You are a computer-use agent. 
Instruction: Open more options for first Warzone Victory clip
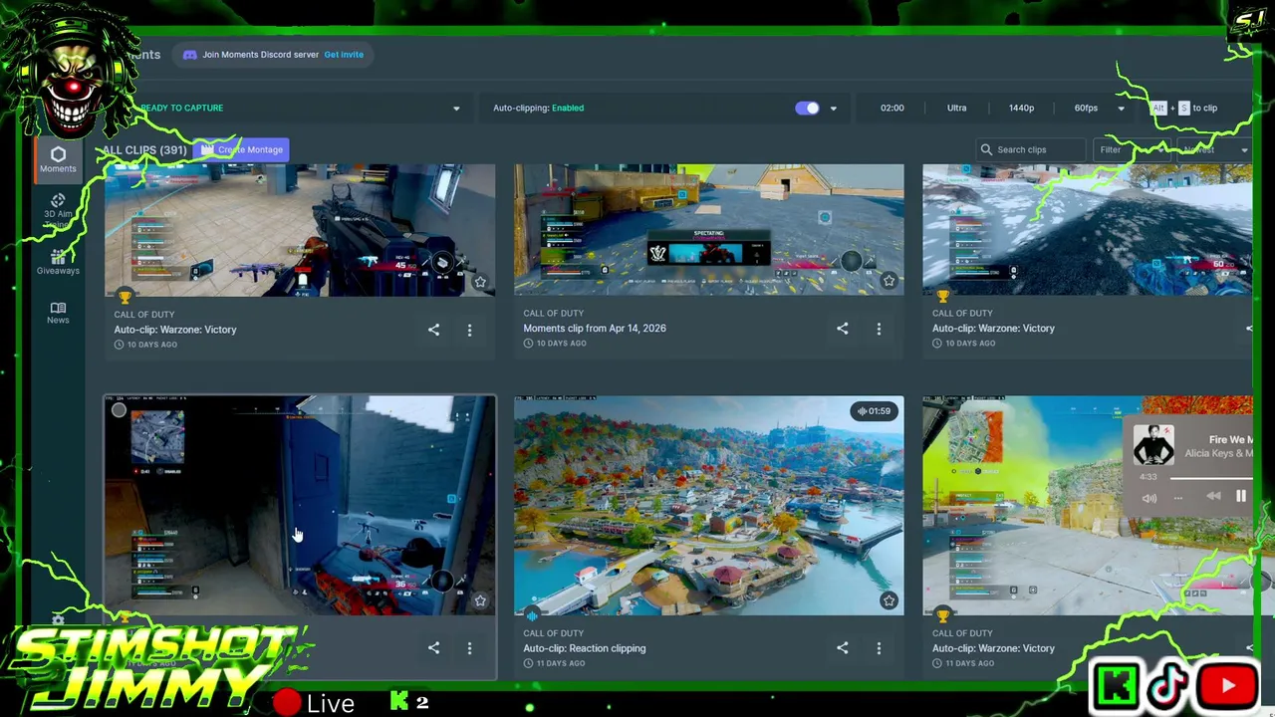(469, 330)
